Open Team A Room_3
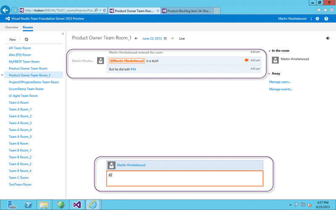The image size is (336, 210). pyautogui.click(x=20, y=123)
